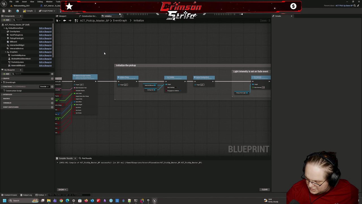Open the File menu
362x204 pixels.
pos(11,2)
